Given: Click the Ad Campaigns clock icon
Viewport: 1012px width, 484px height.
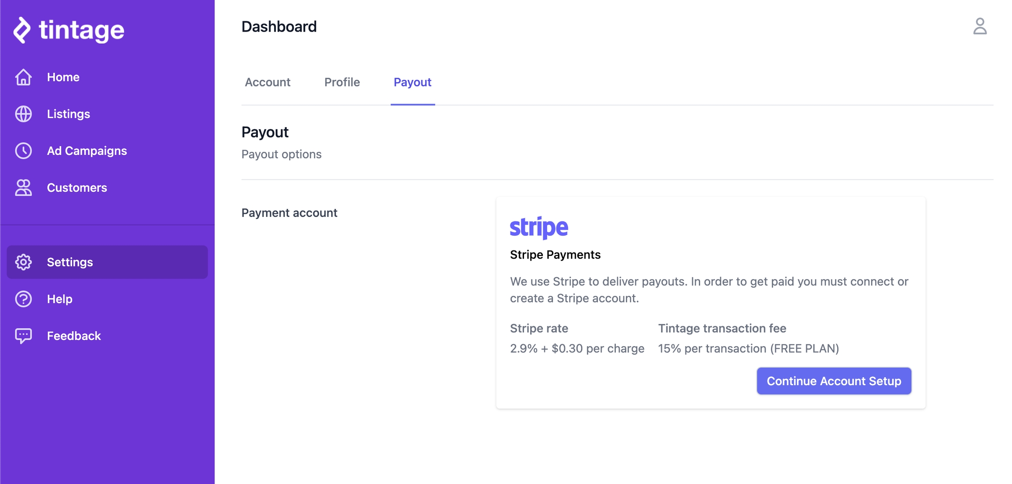Looking at the screenshot, I should tap(23, 151).
